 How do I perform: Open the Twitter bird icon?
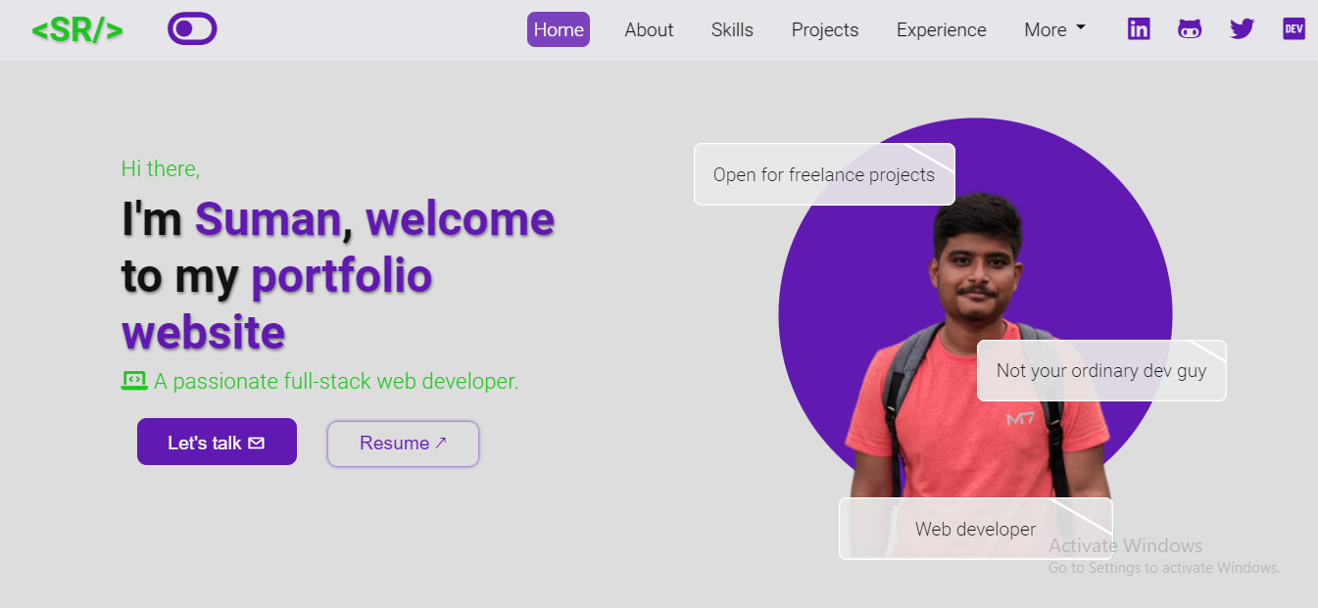[x=1242, y=28]
